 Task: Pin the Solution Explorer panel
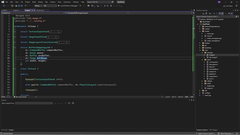(236, 10)
